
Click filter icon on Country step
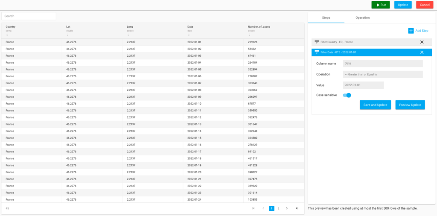tap(317, 42)
